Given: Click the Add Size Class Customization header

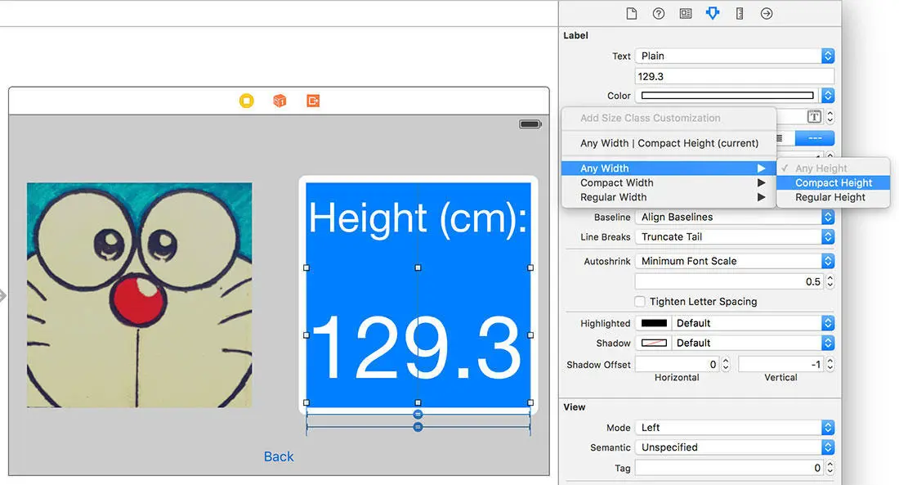Looking at the screenshot, I should (651, 118).
